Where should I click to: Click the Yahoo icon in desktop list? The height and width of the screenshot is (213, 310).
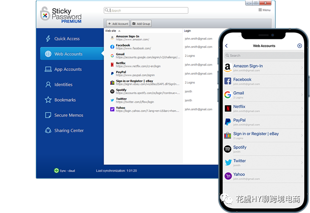point(112,109)
